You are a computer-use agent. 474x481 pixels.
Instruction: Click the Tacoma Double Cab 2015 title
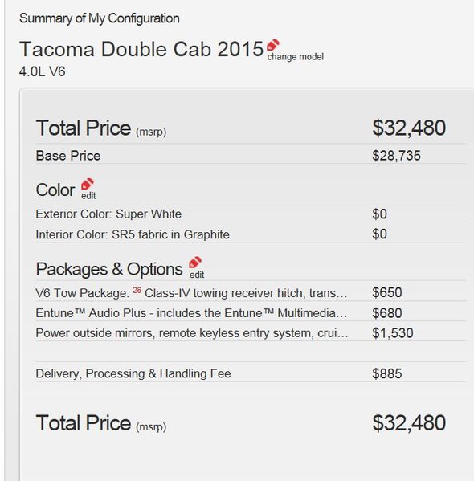pyautogui.click(x=141, y=49)
